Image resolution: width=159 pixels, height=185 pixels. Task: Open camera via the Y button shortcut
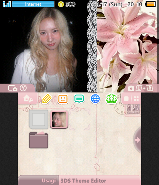tap(17, 88)
